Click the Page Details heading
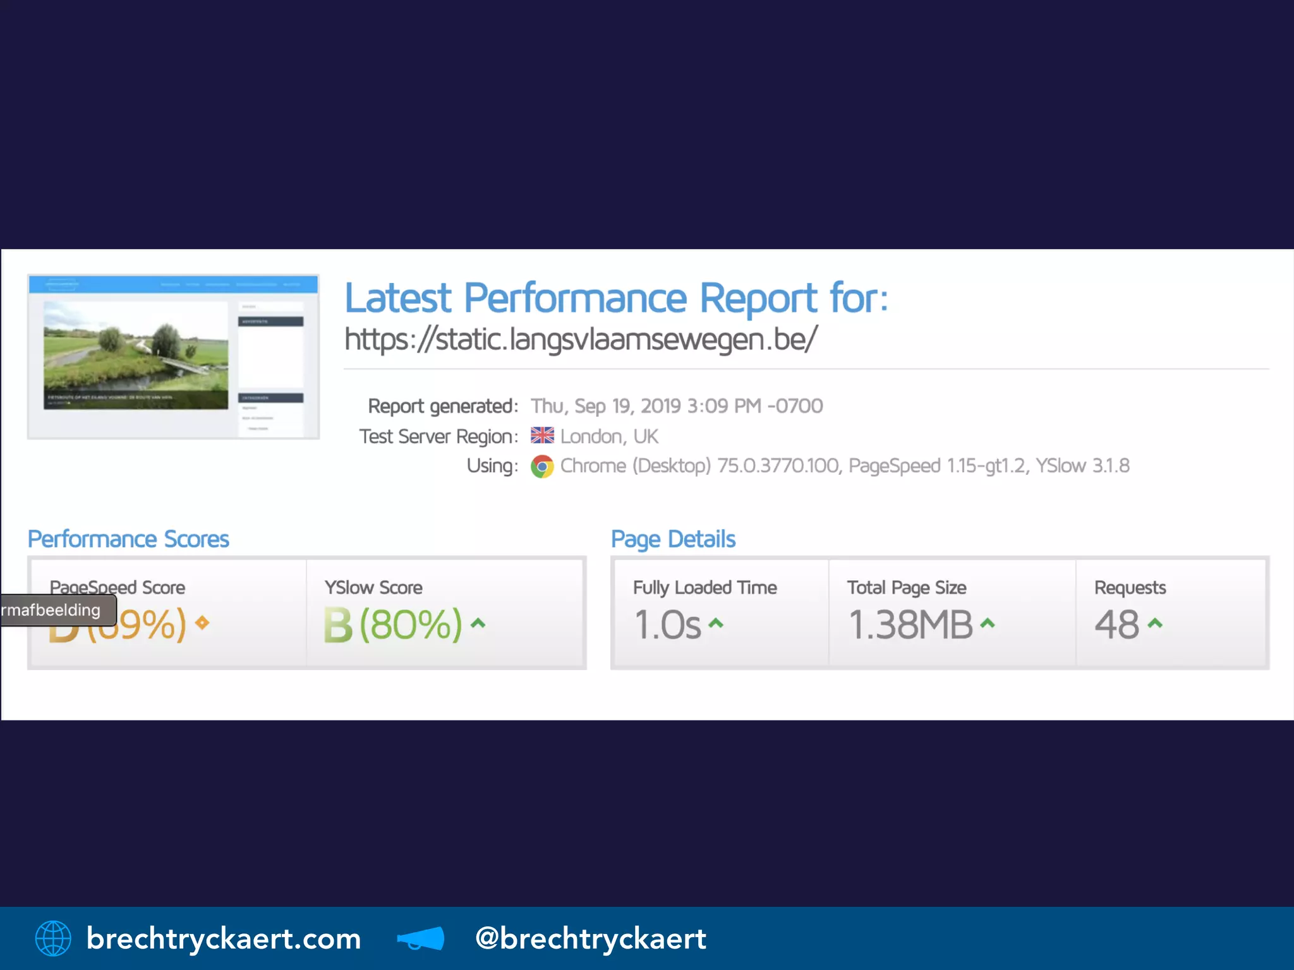This screenshot has width=1294, height=970. pyautogui.click(x=673, y=539)
